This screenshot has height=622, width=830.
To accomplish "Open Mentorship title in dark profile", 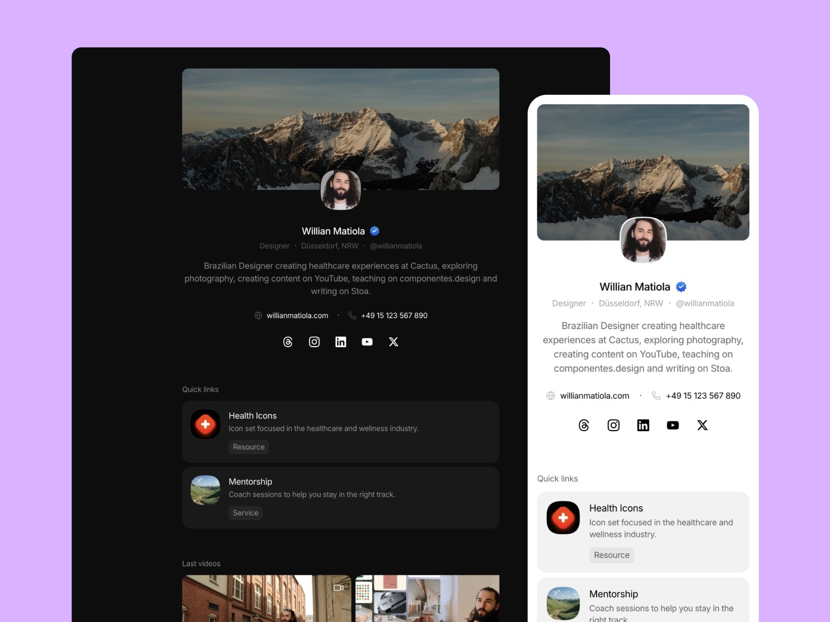I will click(x=251, y=482).
